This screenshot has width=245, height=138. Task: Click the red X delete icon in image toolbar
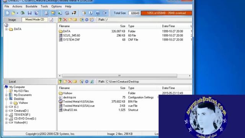[65, 20]
